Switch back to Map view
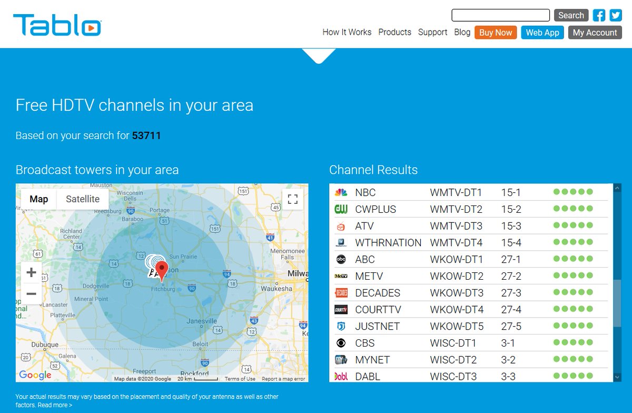Screen dimensions: 632x413 point(38,199)
